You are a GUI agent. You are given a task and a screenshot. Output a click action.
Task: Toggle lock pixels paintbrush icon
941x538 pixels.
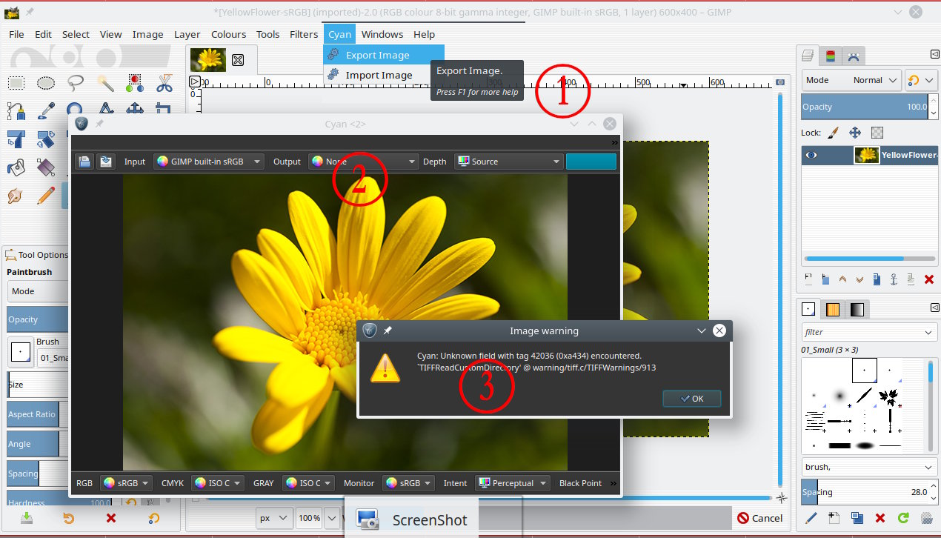point(833,133)
